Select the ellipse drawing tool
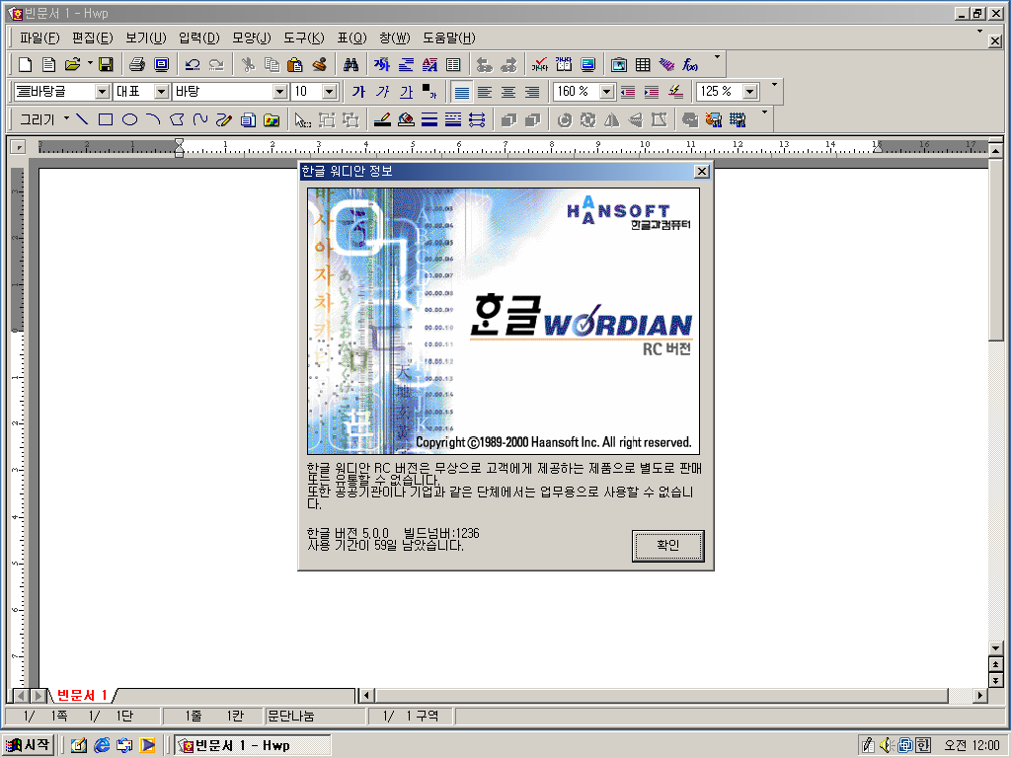 pyautogui.click(x=129, y=119)
